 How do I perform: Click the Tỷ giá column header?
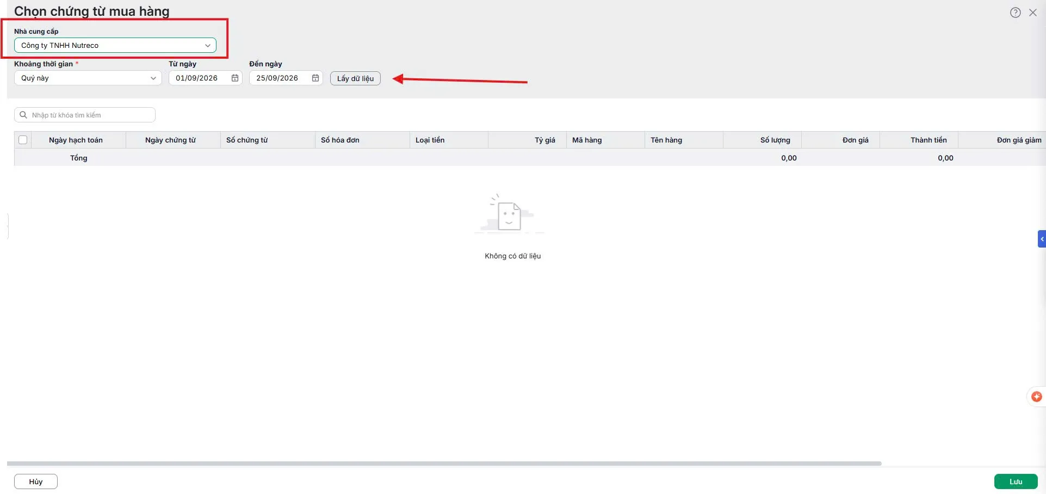[527, 140]
